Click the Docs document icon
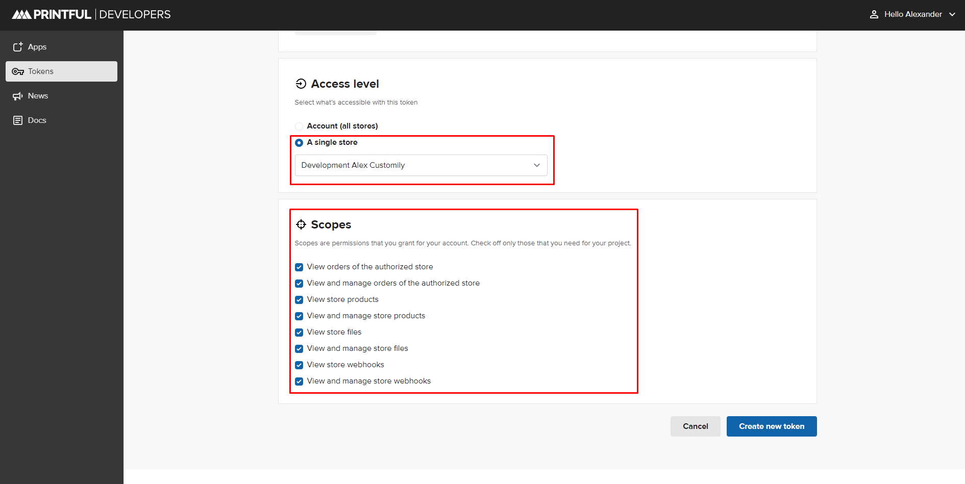965x484 pixels. tap(18, 120)
